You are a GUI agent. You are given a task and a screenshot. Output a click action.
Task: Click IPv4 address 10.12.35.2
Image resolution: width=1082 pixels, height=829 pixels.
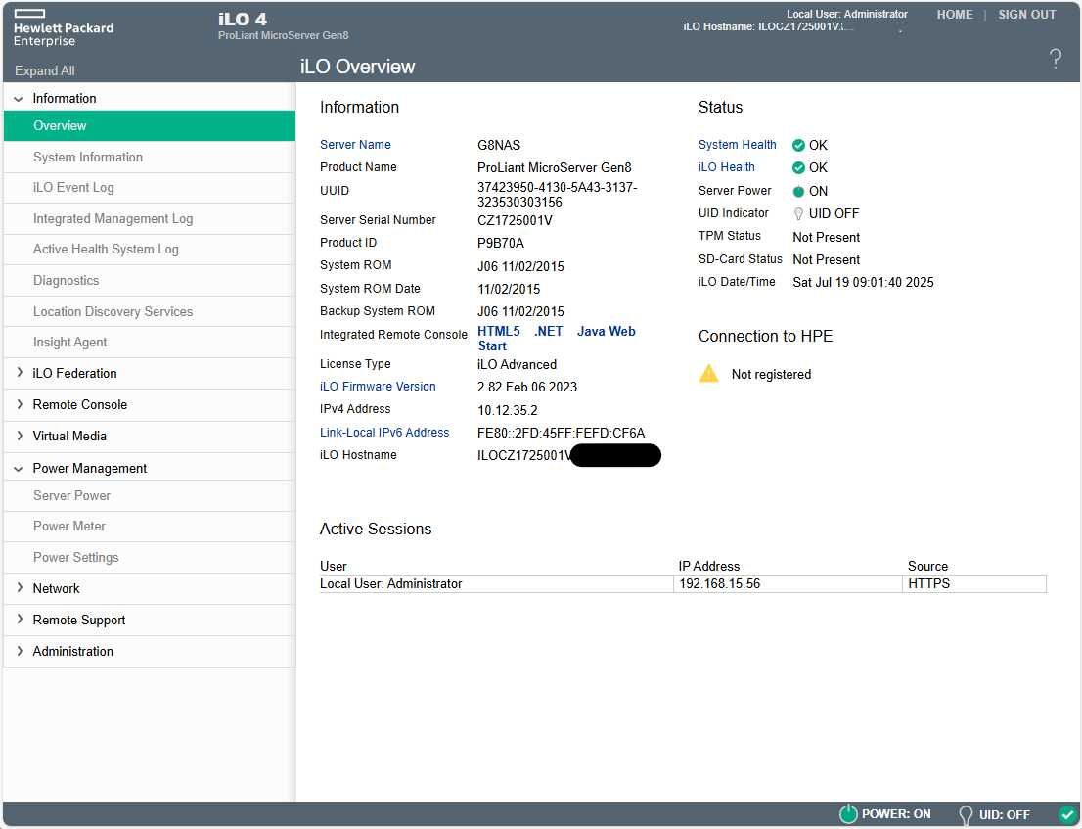coord(507,410)
